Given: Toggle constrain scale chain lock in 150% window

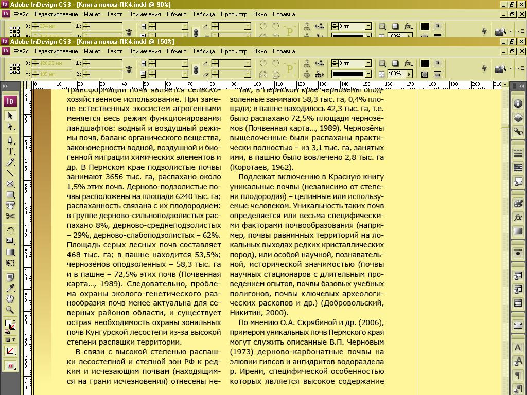Looking at the screenshot, I should (x=196, y=69).
